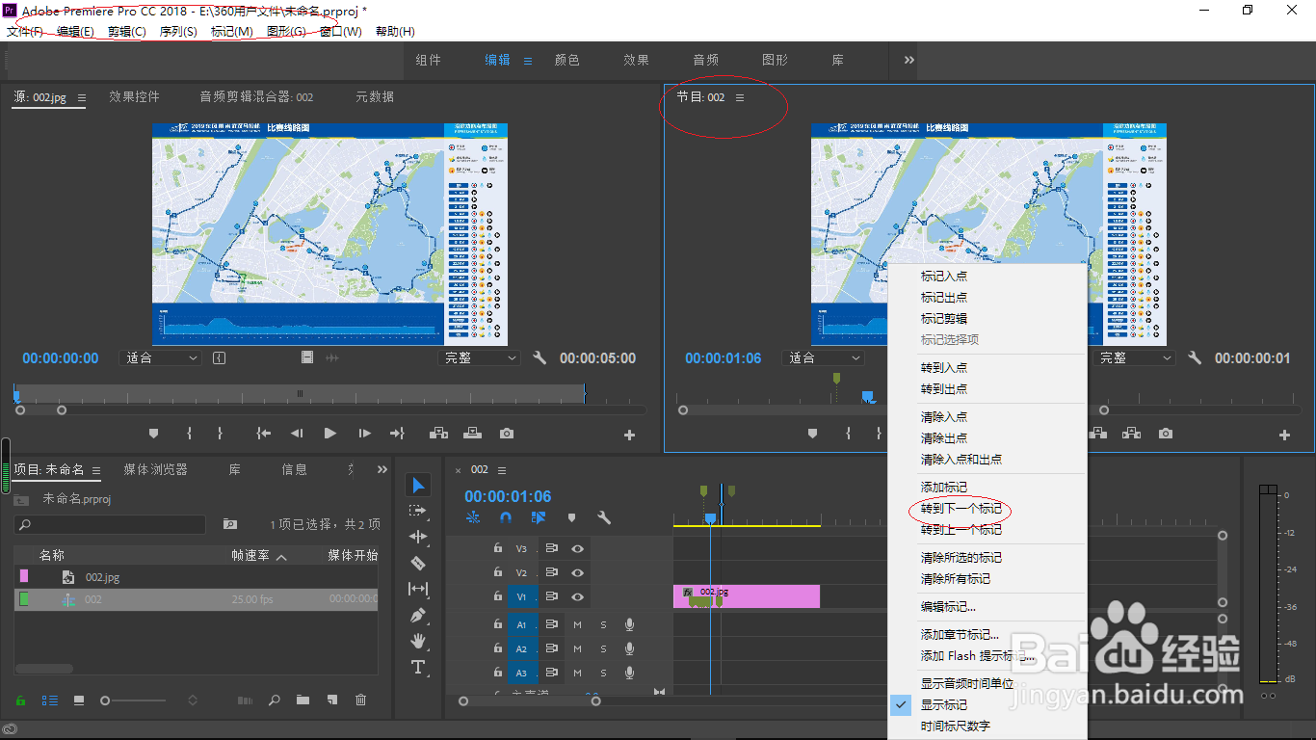The height and width of the screenshot is (740, 1316).
Task: Click the Insert button in Source monitor
Action: click(438, 434)
